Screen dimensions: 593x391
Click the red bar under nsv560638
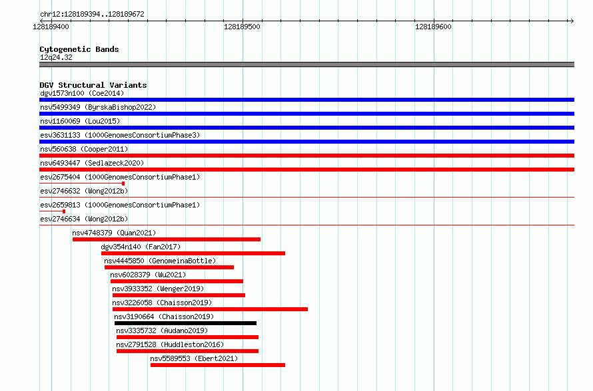pos(306,156)
